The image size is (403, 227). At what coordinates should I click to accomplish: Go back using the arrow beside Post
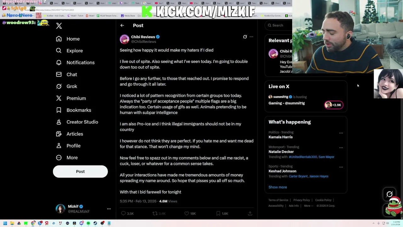tap(122, 26)
